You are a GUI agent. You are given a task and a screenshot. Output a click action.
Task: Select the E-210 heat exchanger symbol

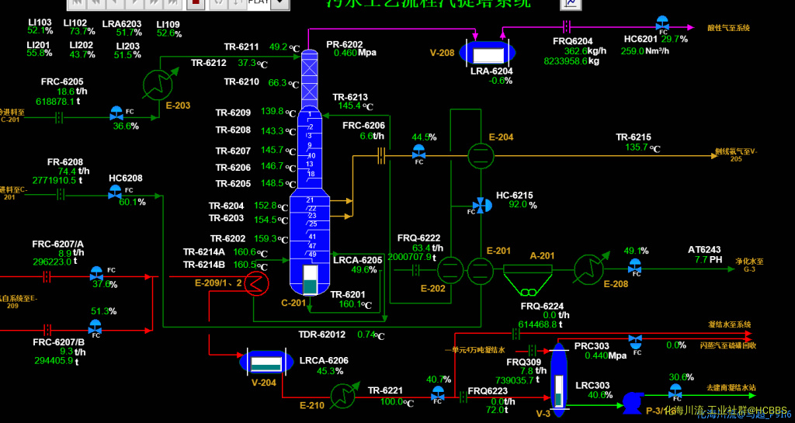click(x=340, y=395)
